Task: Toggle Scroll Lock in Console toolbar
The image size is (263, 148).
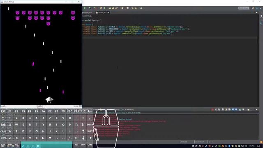Action: 226,110
